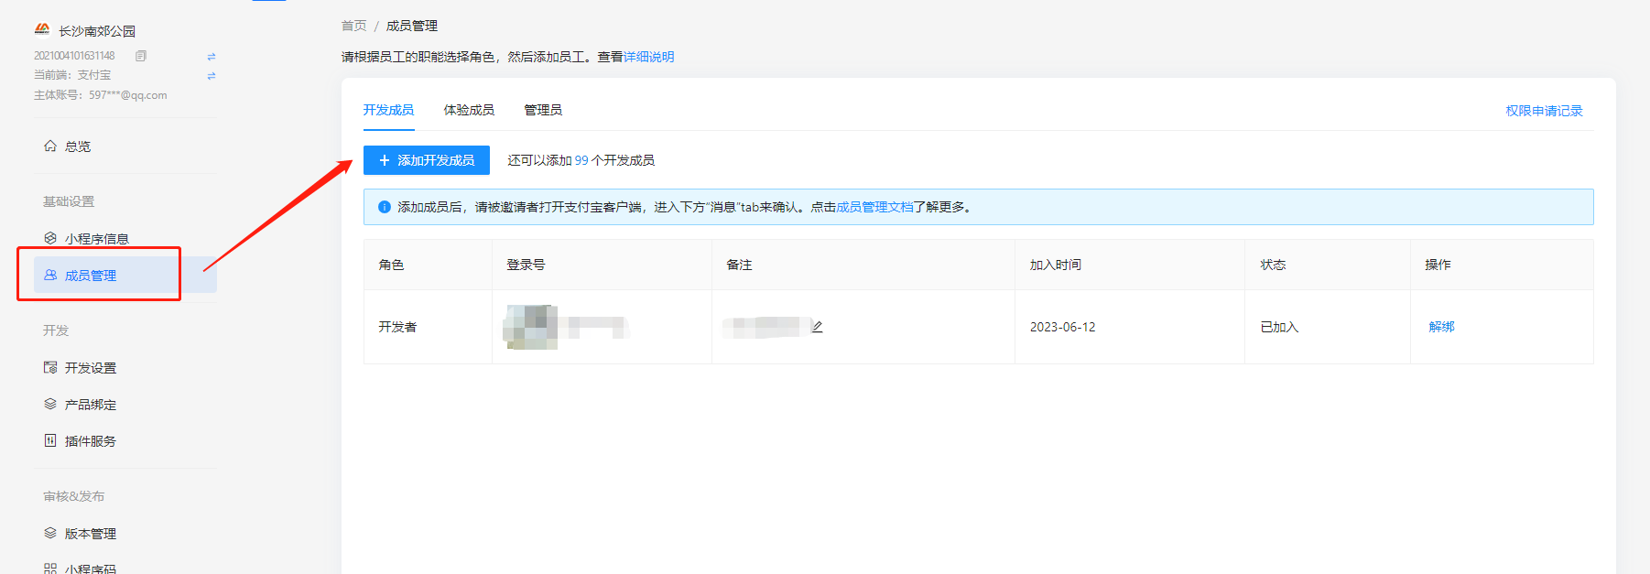The width and height of the screenshot is (1650, 574).
Task: Click the switch icon next to 当前端 支付宝
Action: pos(212,76)
